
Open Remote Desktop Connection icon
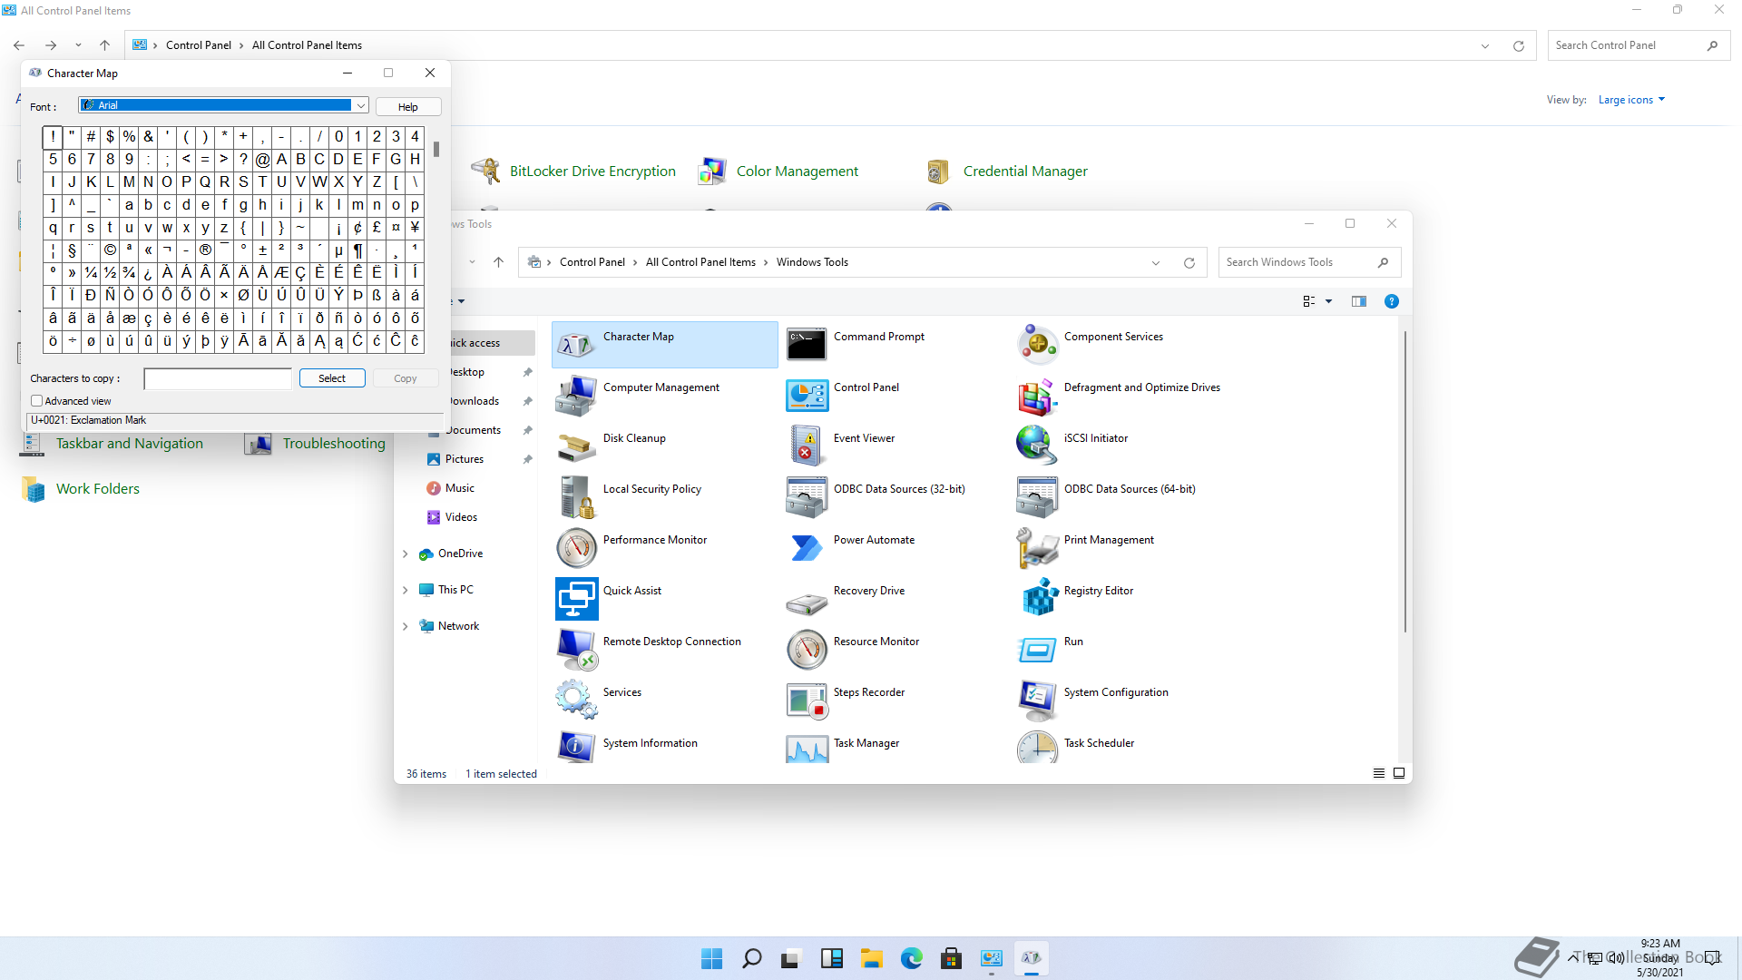[576, 650]
